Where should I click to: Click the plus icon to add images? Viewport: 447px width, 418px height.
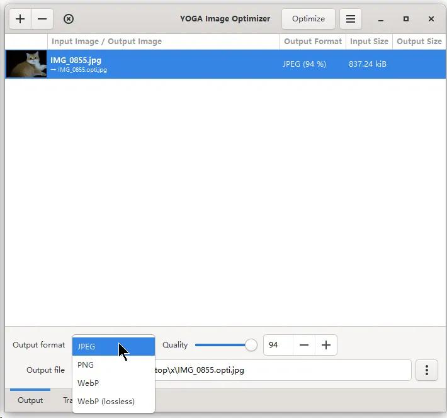point(20,19)
